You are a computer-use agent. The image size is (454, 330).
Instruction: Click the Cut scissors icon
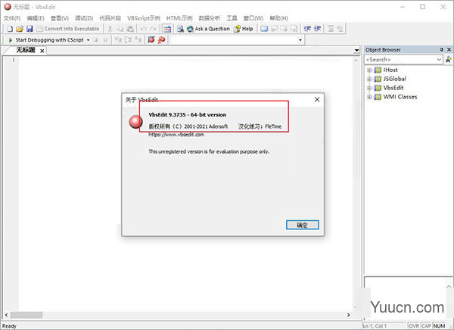click(x=110, y=29)
